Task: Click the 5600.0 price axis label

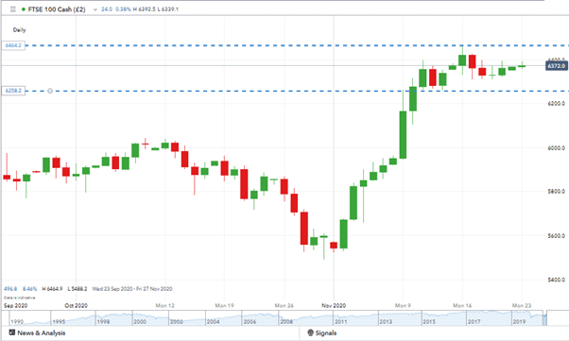Action: tap(557, 235)
